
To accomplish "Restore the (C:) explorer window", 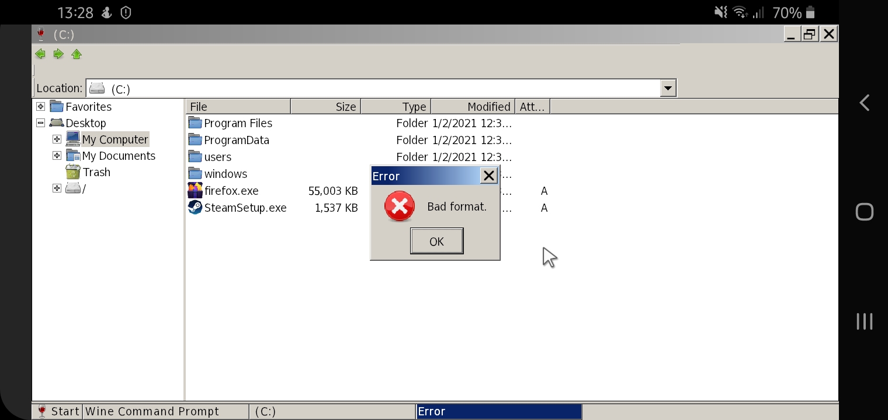I will click(x=810, y=34).
